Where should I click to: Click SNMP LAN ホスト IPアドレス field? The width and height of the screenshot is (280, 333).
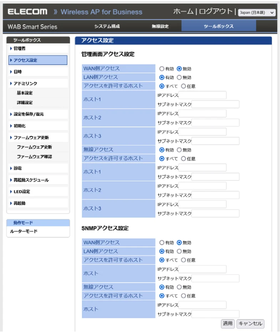(202, 269)
